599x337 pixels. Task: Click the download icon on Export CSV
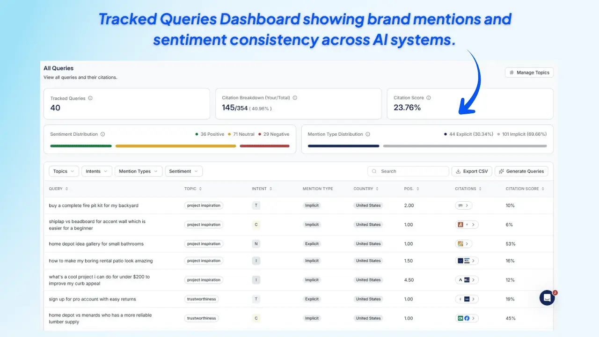(457, 171)
